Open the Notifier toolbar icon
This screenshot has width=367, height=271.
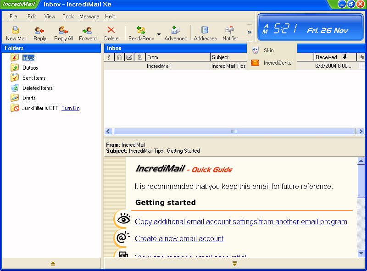click(230, 33)
